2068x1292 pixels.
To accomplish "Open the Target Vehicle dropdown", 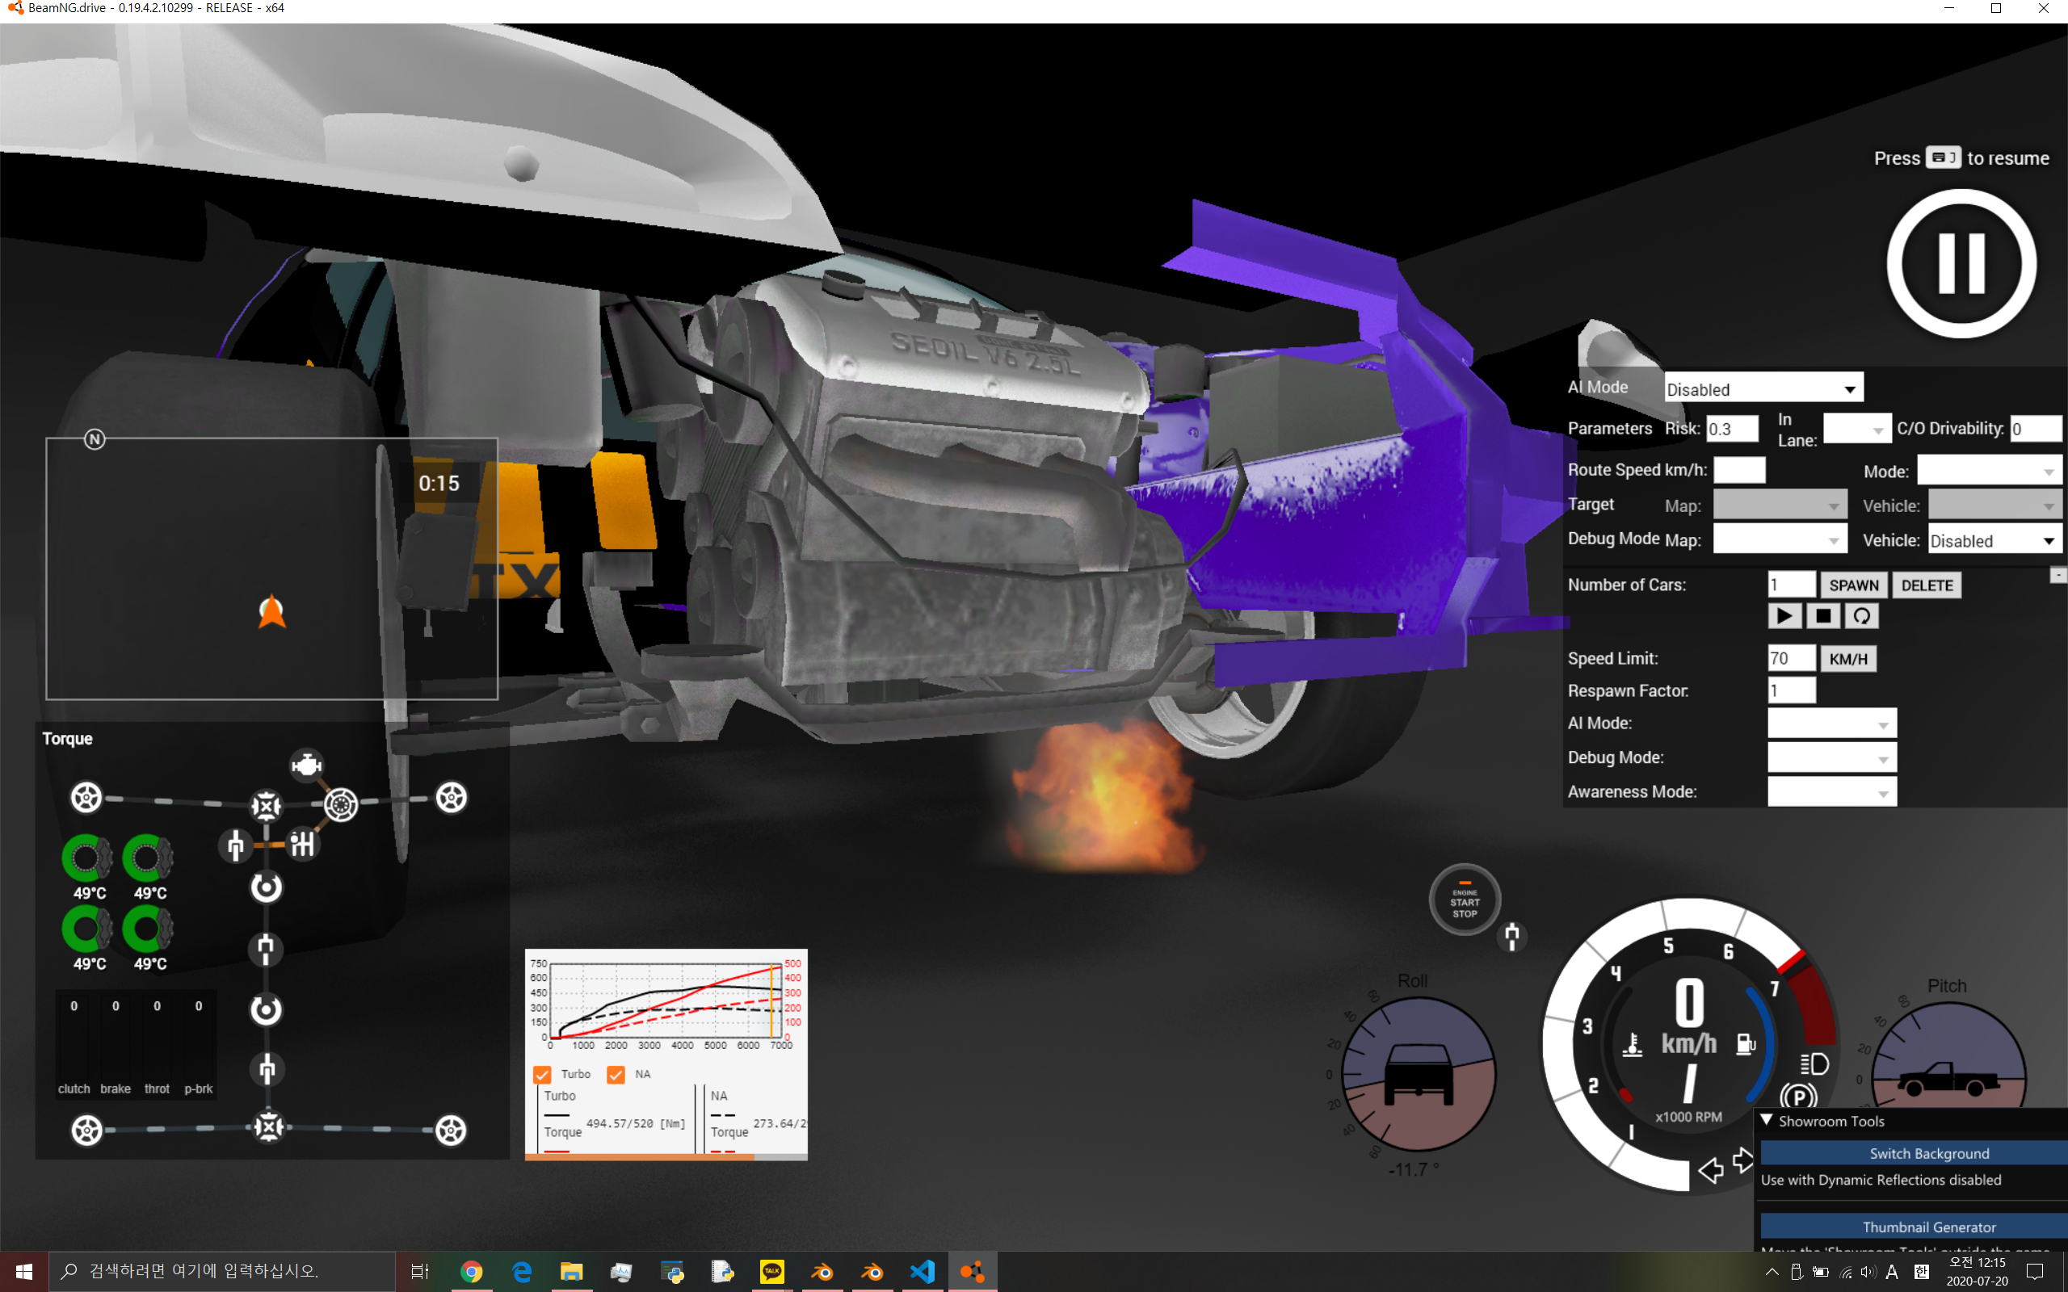I will (x=1994, y=505).
